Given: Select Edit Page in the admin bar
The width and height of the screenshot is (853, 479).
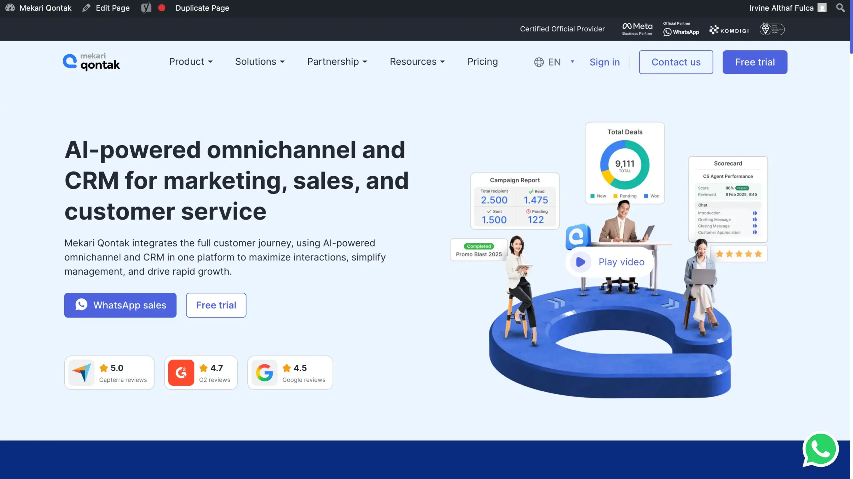Looking at the screenshot, I should [x=106, y=7].
